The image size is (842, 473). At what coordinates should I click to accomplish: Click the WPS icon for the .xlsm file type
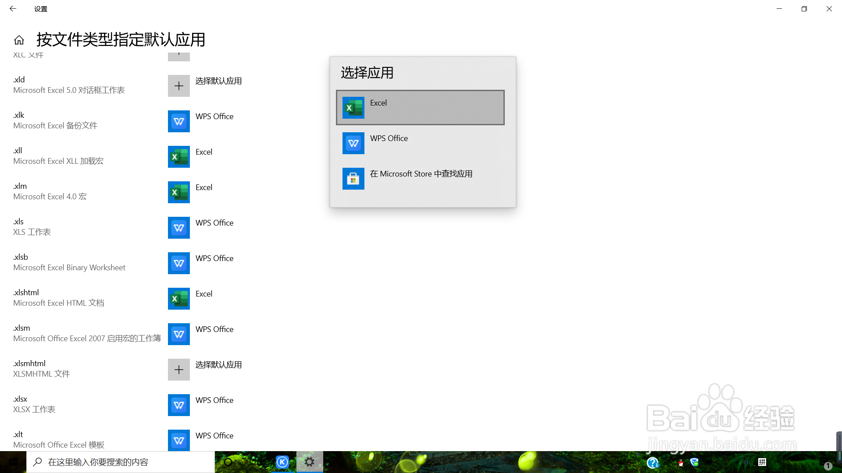[178, 334]
